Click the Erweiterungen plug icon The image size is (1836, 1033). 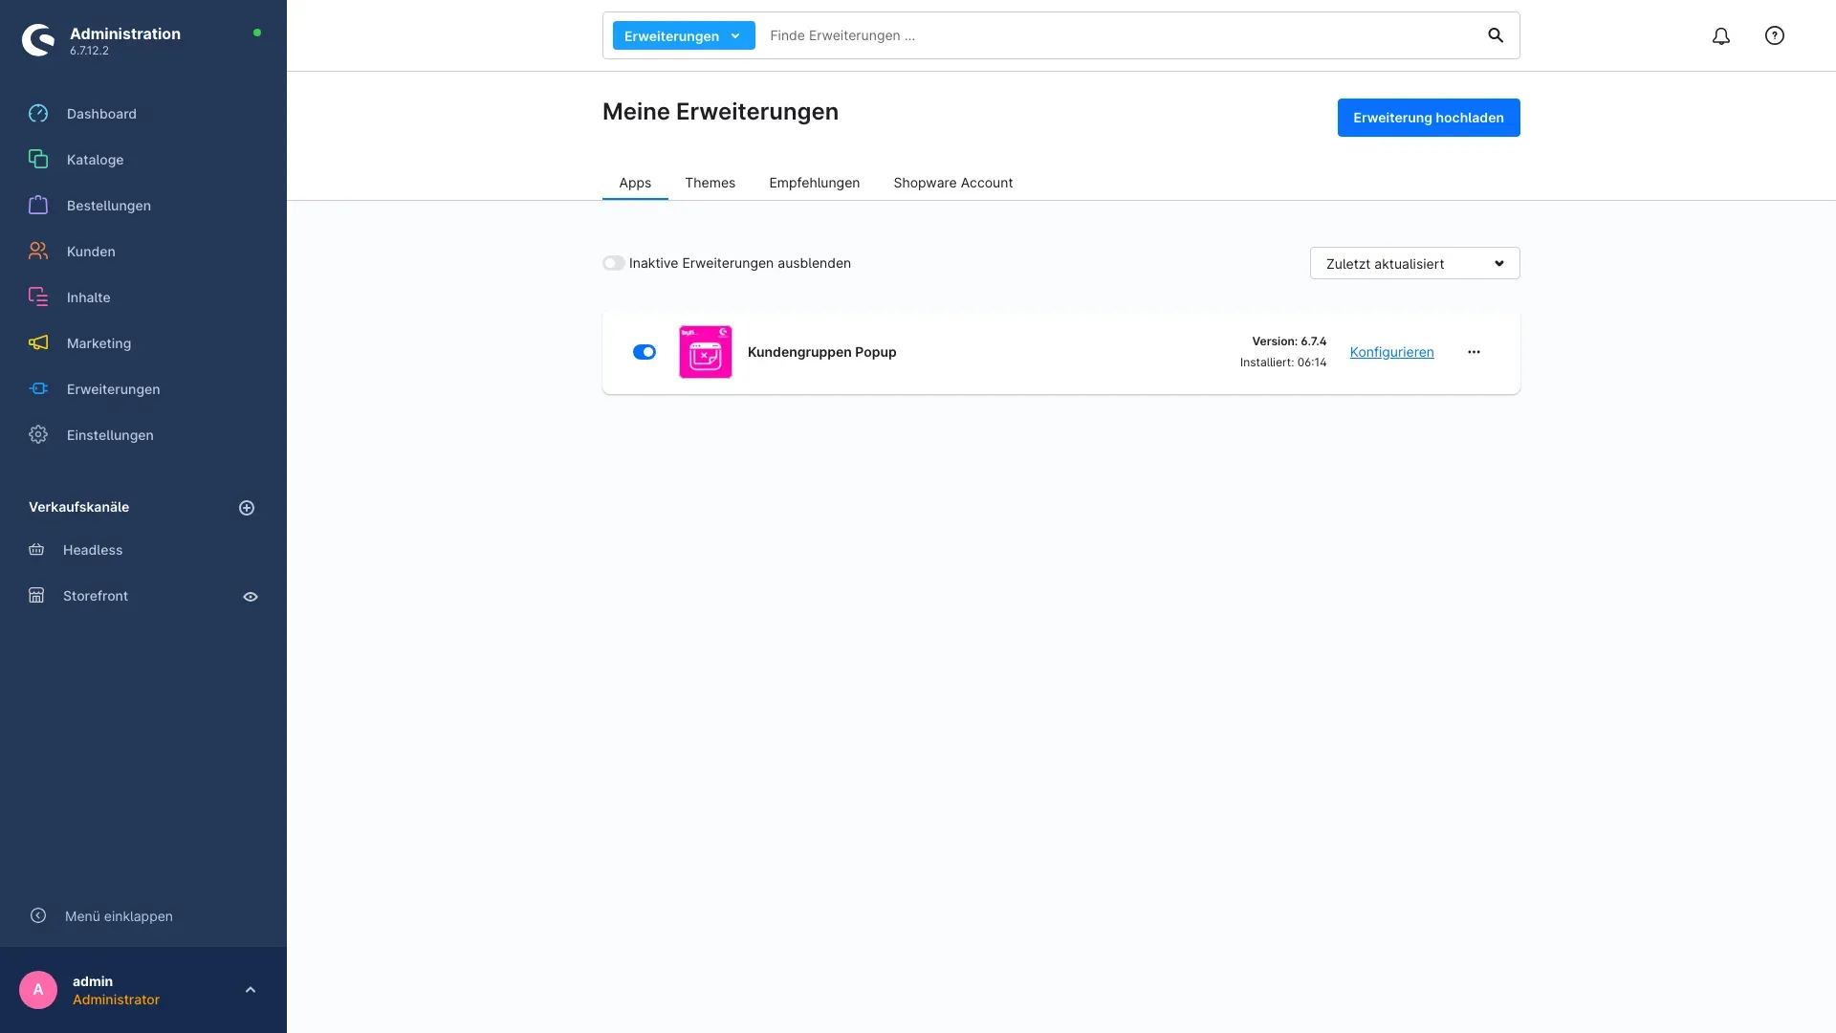pos(38,389)
